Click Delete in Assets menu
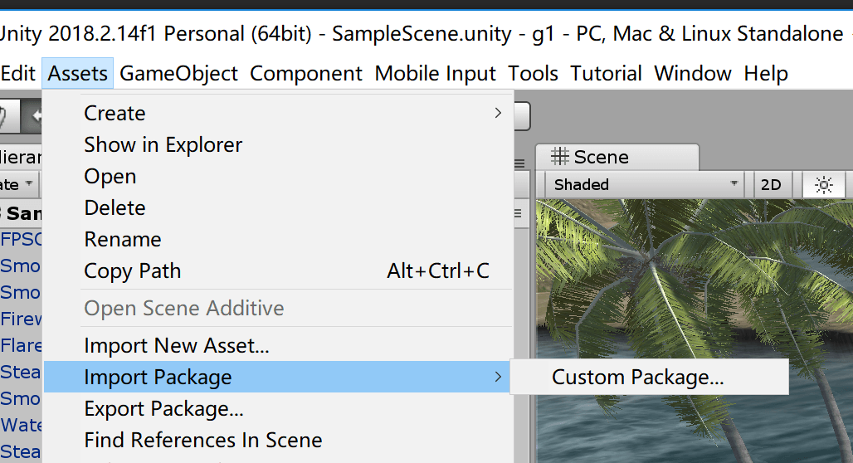Screen dimensions: 853x463 [115, 208]
